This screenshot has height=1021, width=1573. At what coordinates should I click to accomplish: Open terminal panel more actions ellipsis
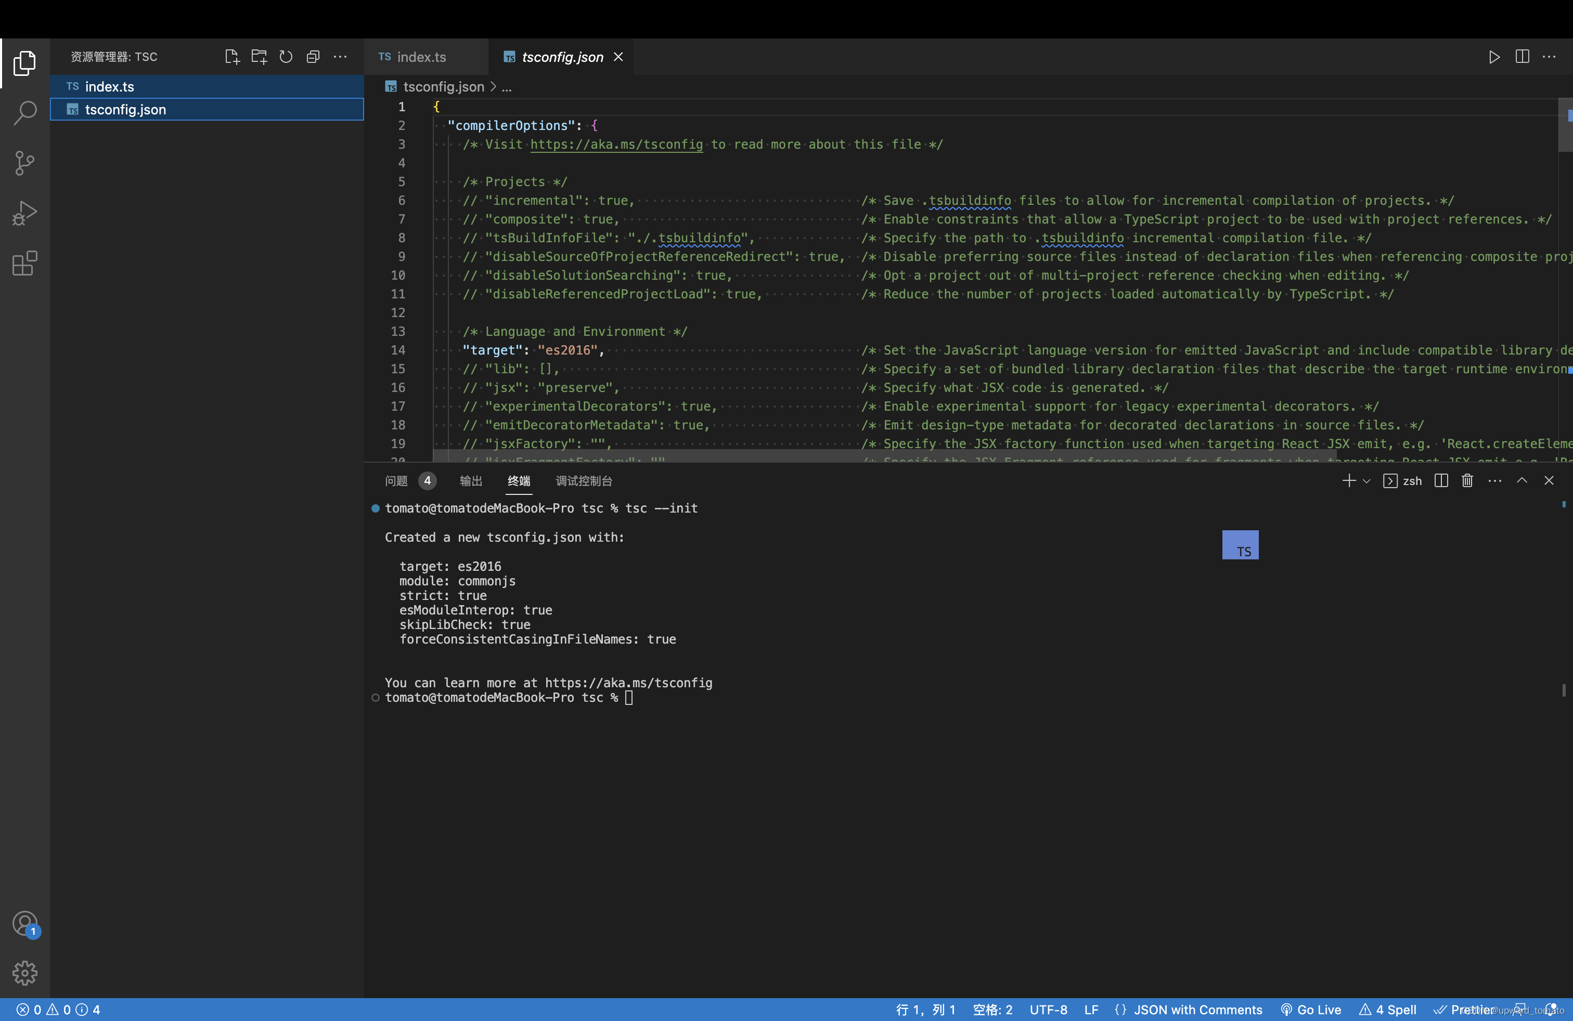click(1495, 481)
